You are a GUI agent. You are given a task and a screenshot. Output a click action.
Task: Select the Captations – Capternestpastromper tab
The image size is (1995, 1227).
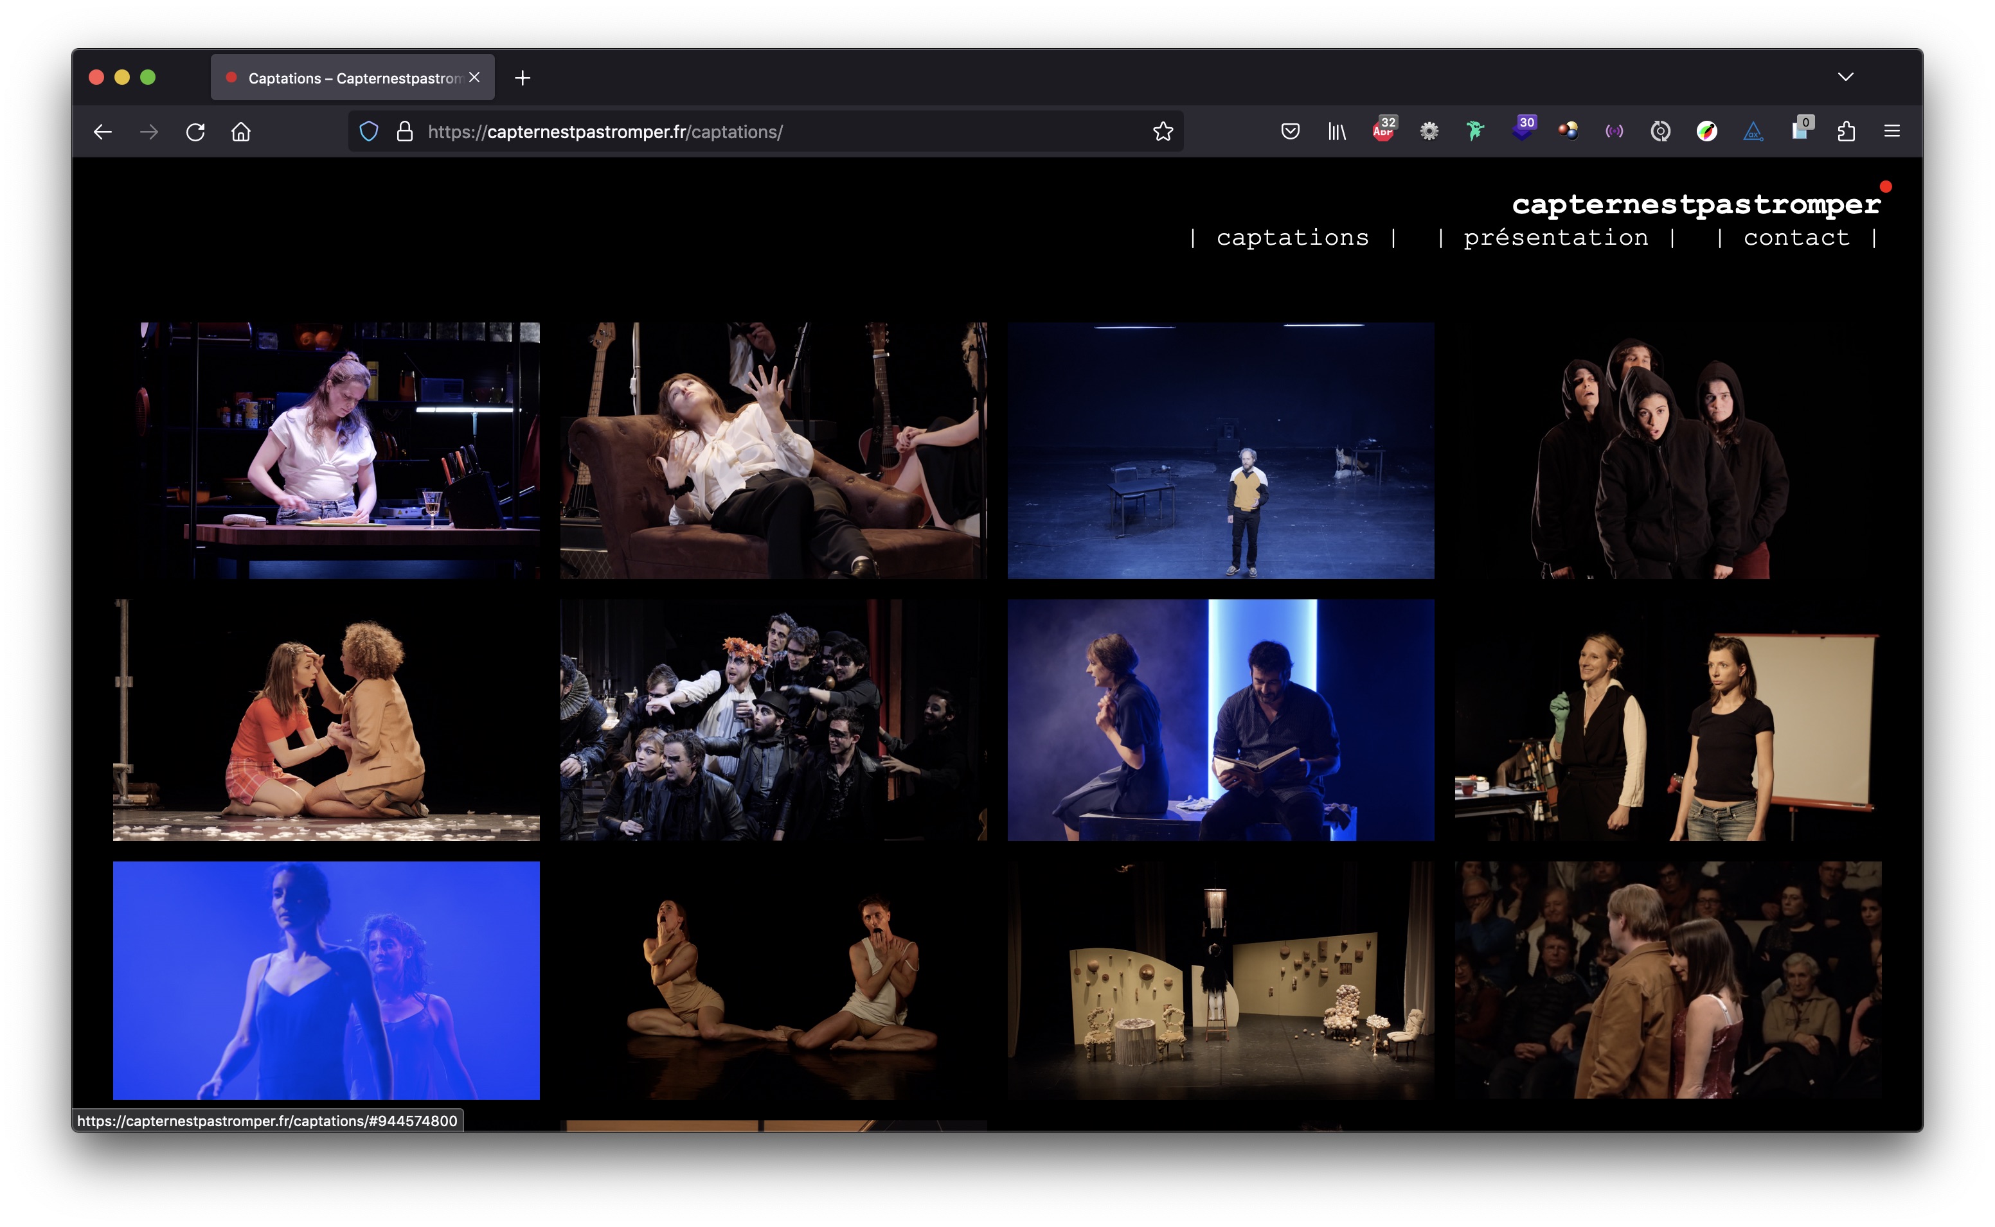pyautogui.click(x=353, y=78)
